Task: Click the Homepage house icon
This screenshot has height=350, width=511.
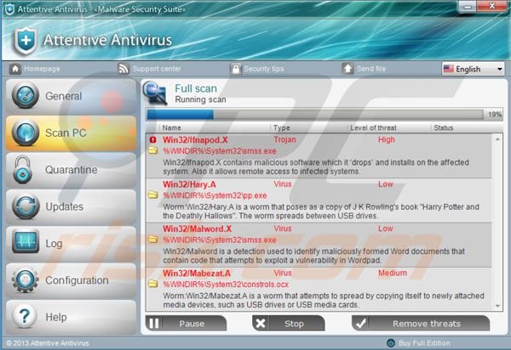Action: coord(15,69)
